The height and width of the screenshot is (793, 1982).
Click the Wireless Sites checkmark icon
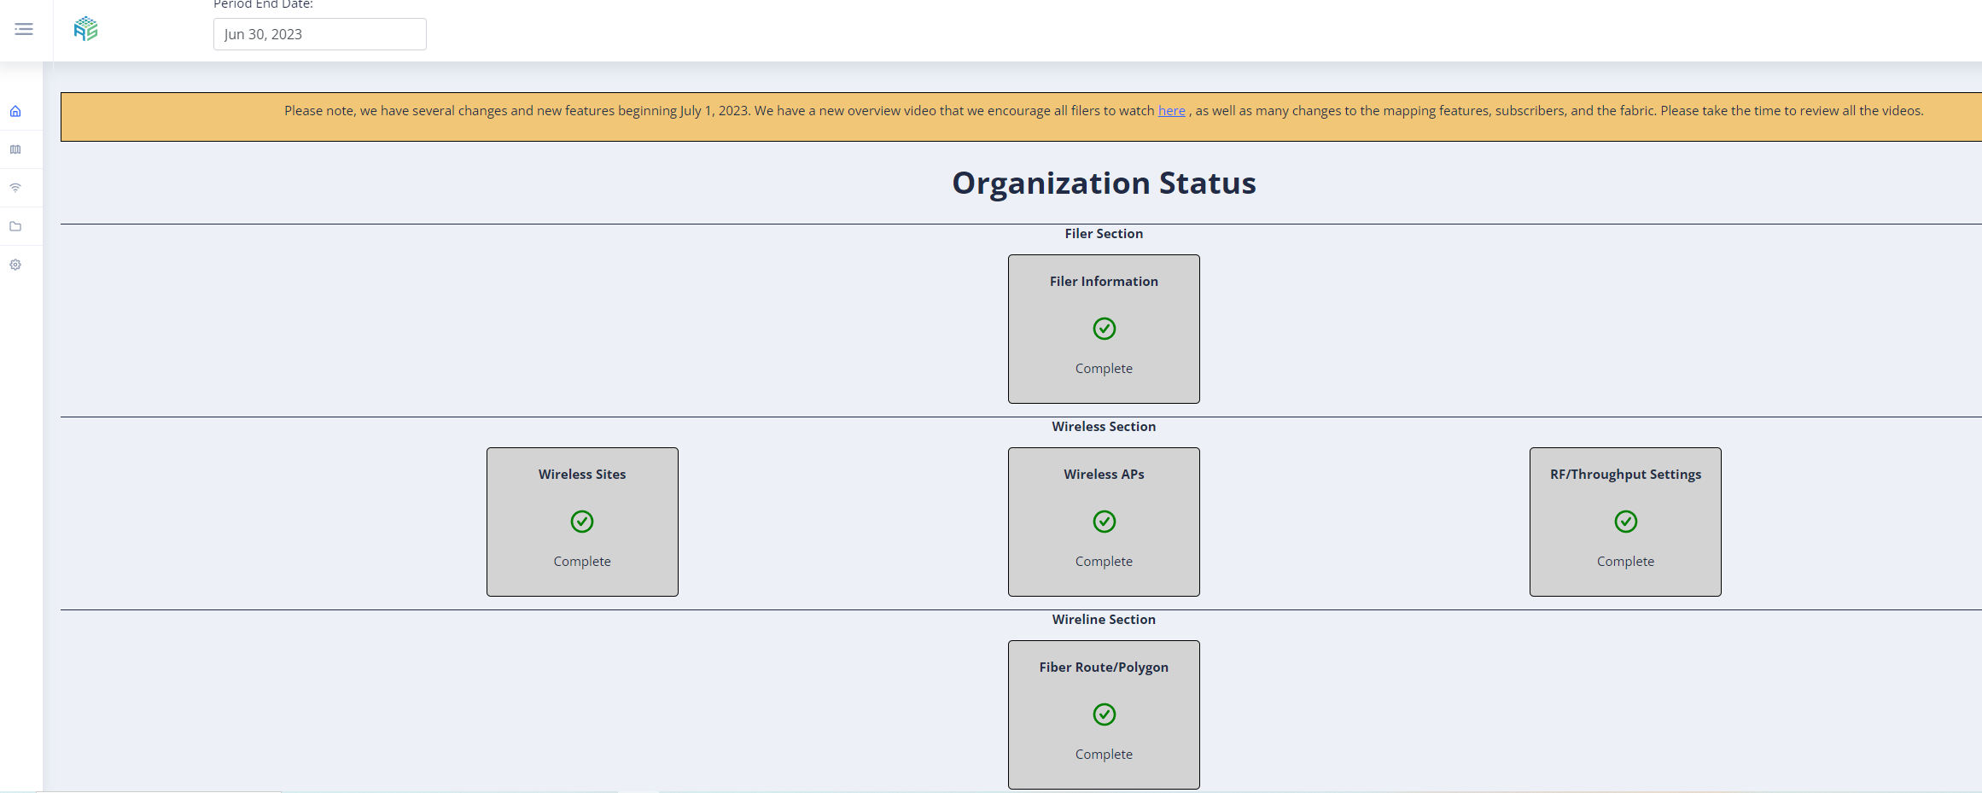point(582,522)
